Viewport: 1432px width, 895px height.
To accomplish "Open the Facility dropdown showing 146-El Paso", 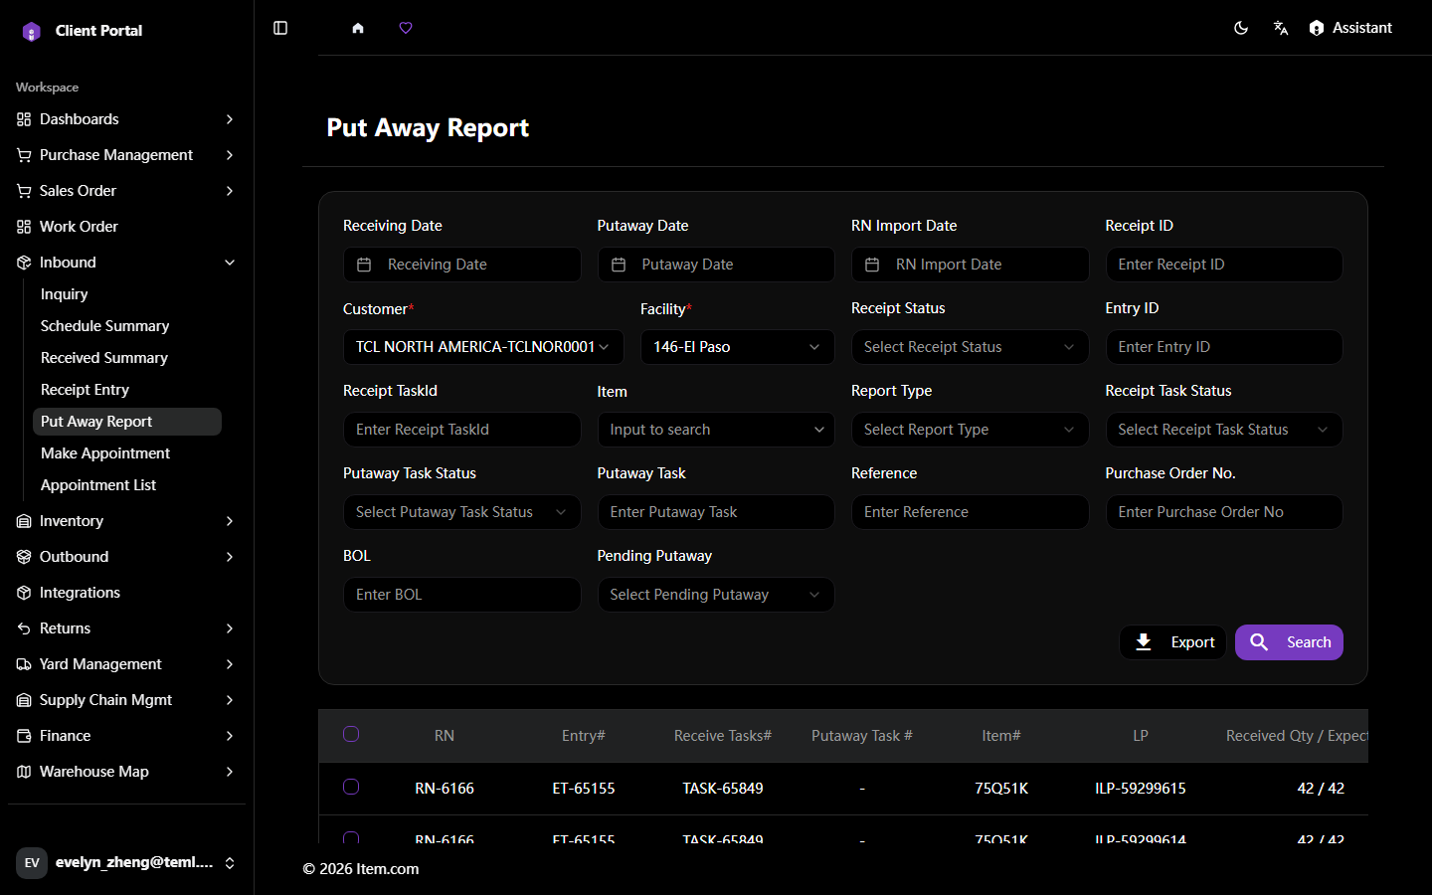I will tap(737, 347).
